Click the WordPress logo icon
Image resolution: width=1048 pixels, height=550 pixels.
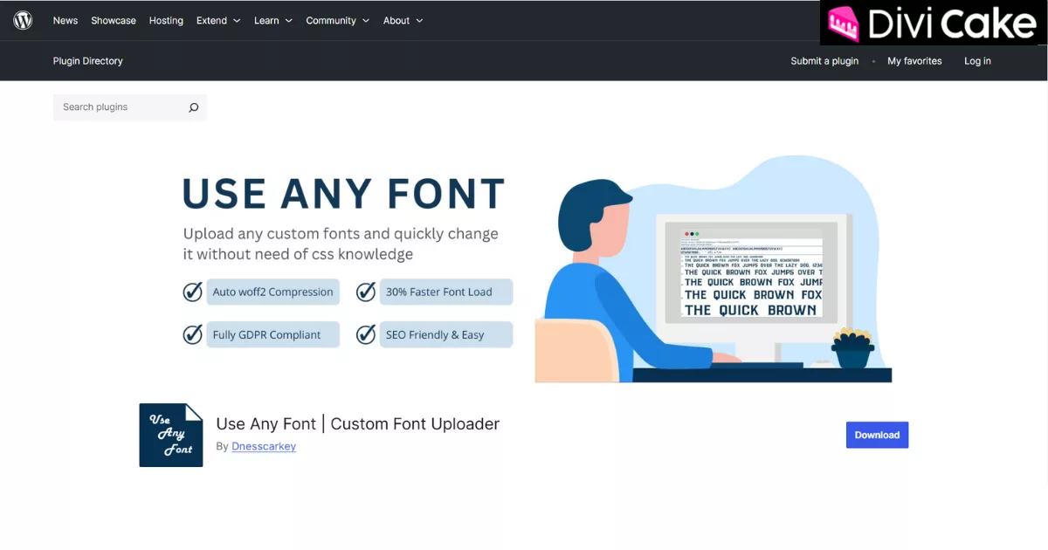[x=23, y=20]
